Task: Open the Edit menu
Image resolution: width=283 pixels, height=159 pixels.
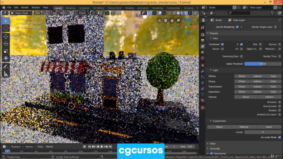Action: (x=16, y=8)
